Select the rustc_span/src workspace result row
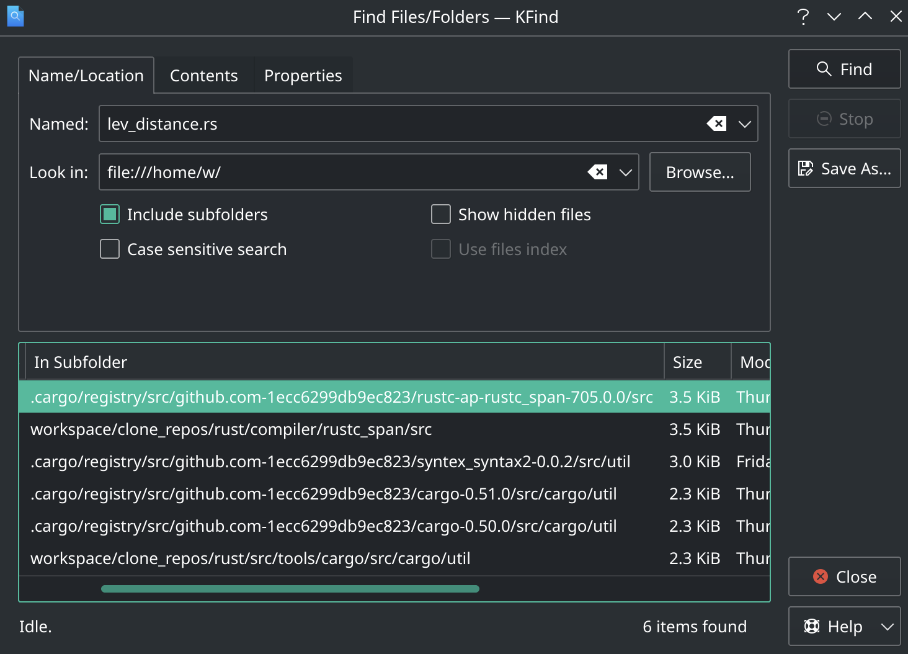 coord(231,429)
